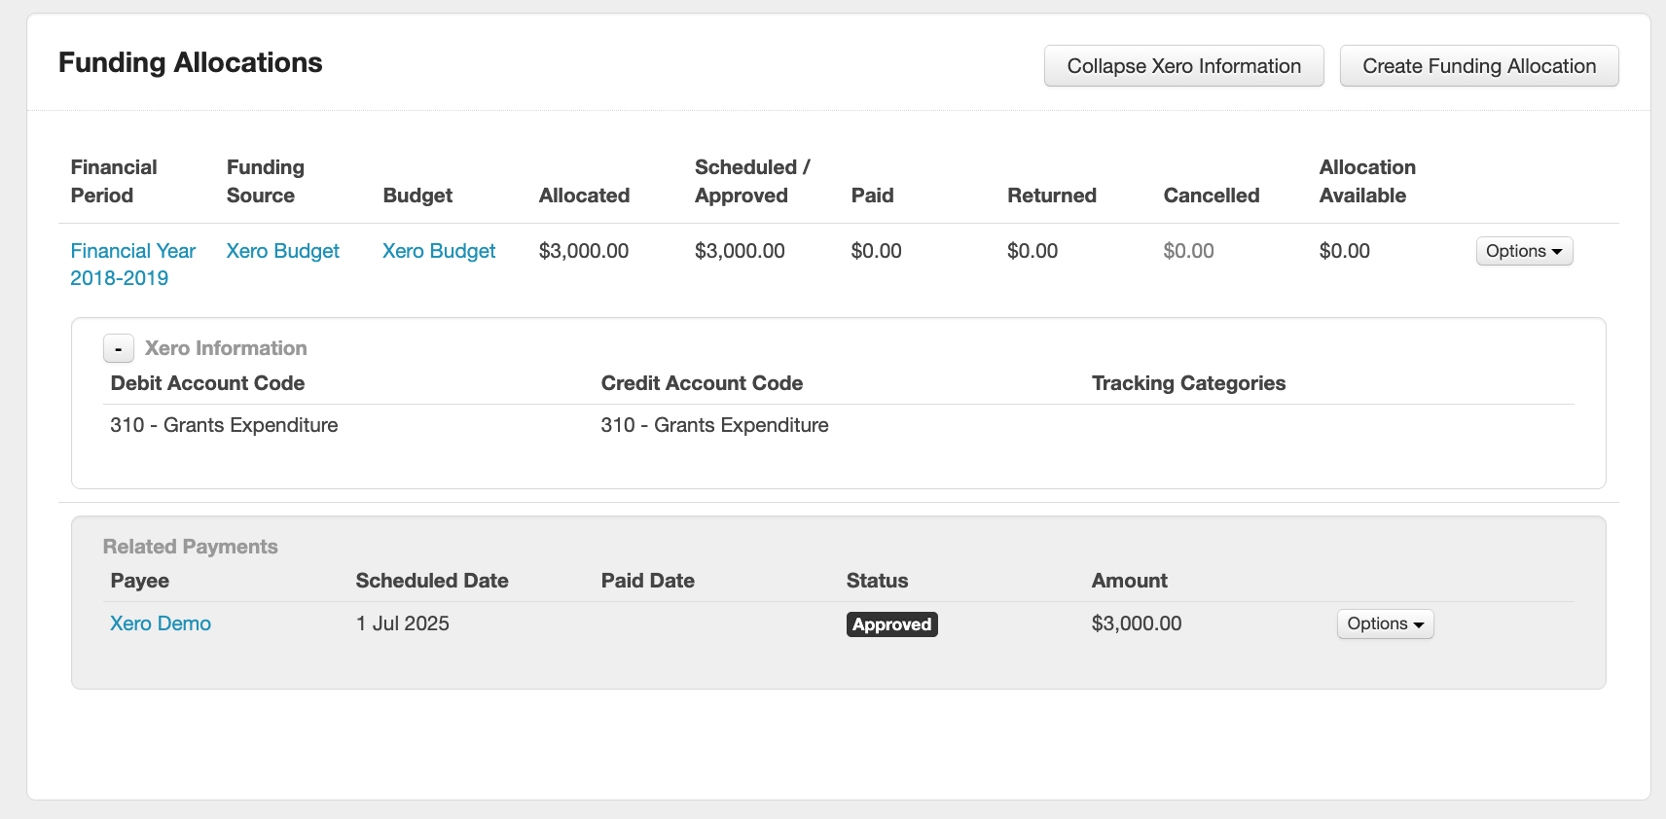Click the Xero Information section label
The height and width of the screenshot is (819, 1666).
[x=226, y=348]
